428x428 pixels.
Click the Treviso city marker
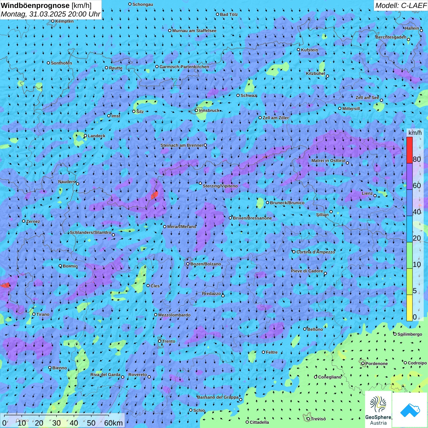(x=308, y=419)
